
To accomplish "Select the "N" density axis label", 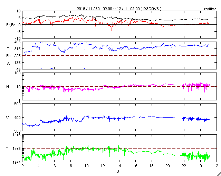I will 8,87.
